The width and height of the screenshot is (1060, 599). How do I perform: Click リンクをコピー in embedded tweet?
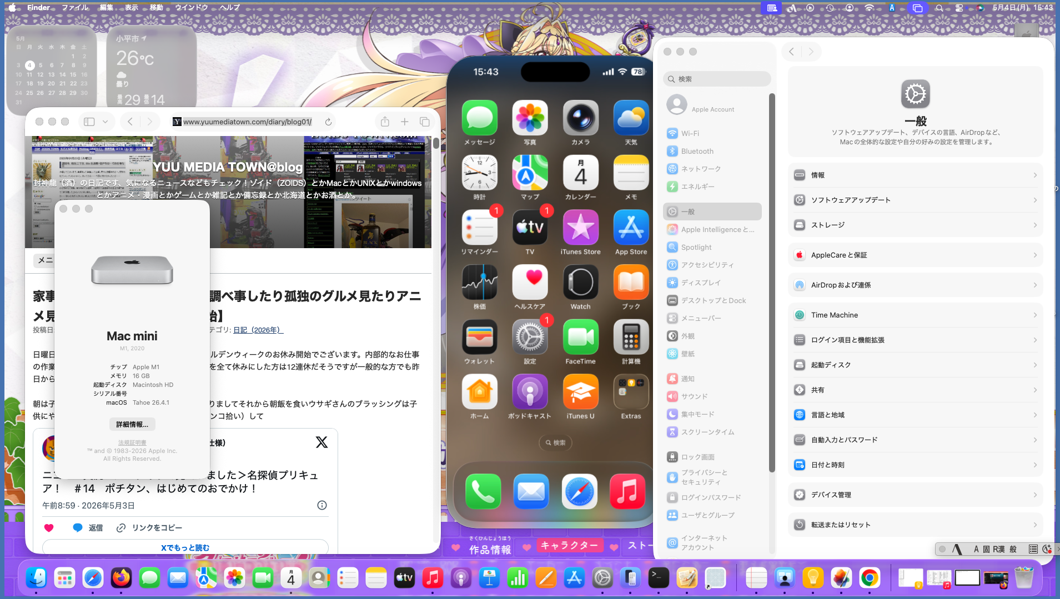click(x=149, y=527)
